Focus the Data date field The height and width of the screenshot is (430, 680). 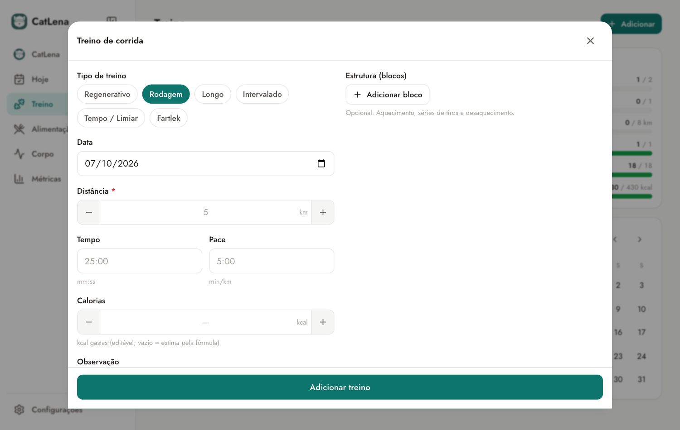coord(205,163)
